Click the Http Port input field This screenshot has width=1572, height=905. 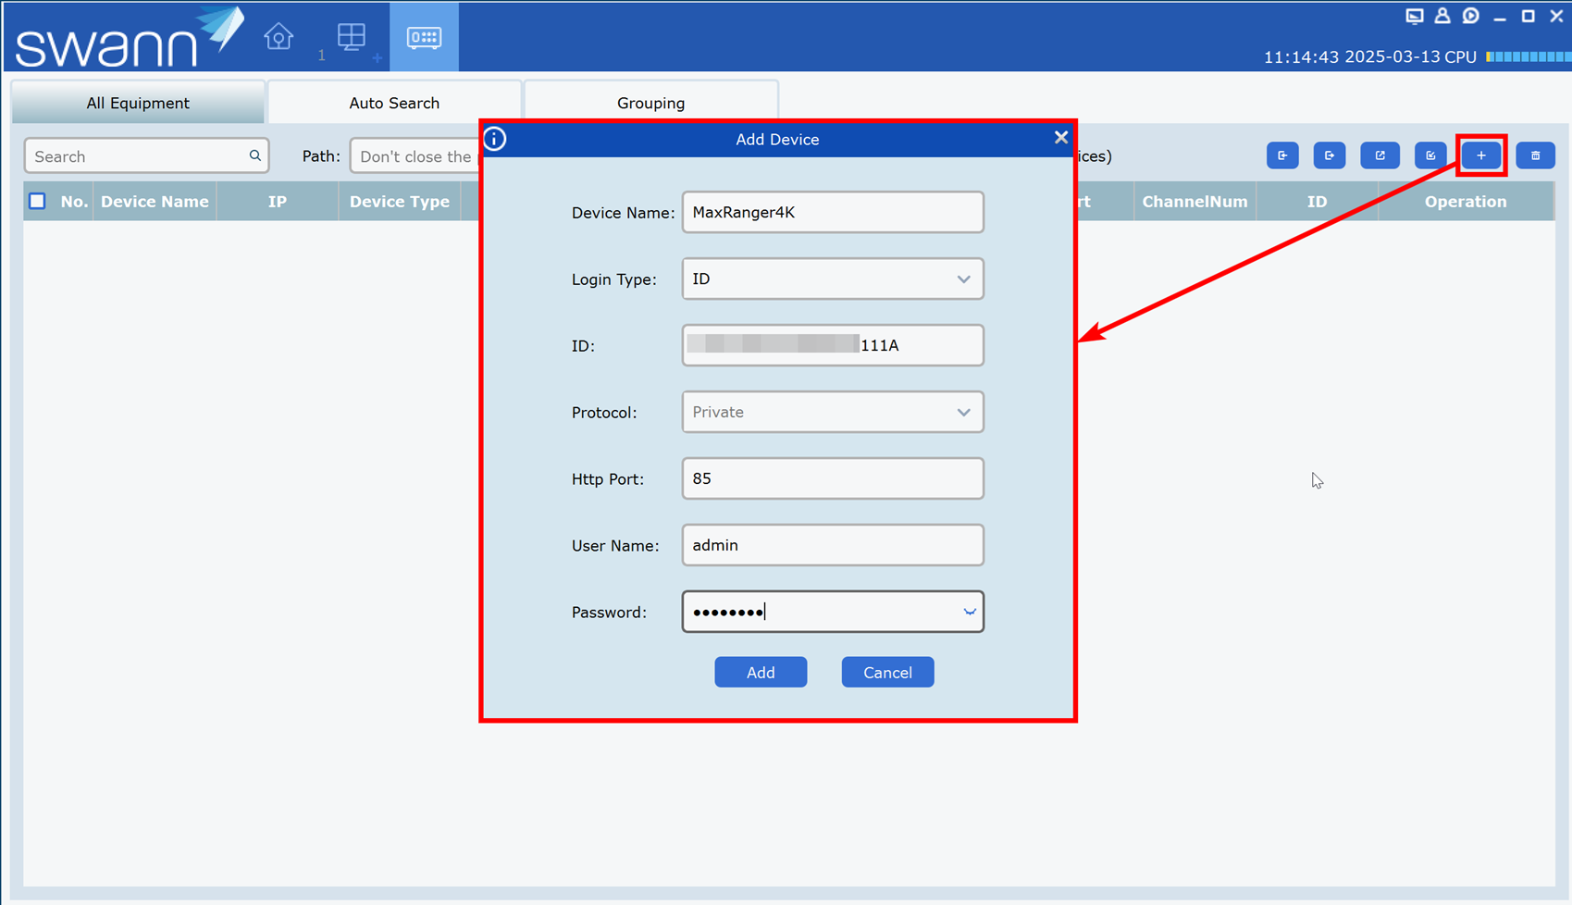[832, 478]
